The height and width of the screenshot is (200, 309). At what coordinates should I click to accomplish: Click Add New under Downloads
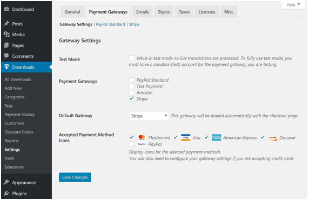click(x=13, y=88)
